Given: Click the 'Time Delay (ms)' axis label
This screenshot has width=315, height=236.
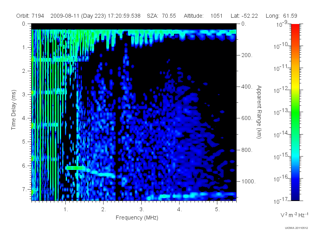Looking at the screenshot, I should coord(13,110).
